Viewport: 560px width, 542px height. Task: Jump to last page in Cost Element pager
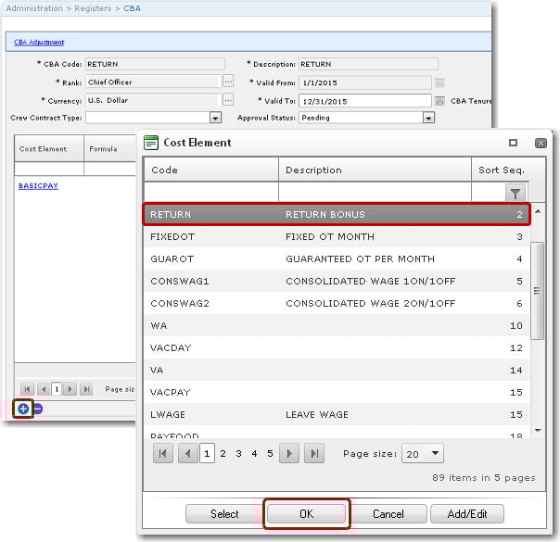pos(314,454)
